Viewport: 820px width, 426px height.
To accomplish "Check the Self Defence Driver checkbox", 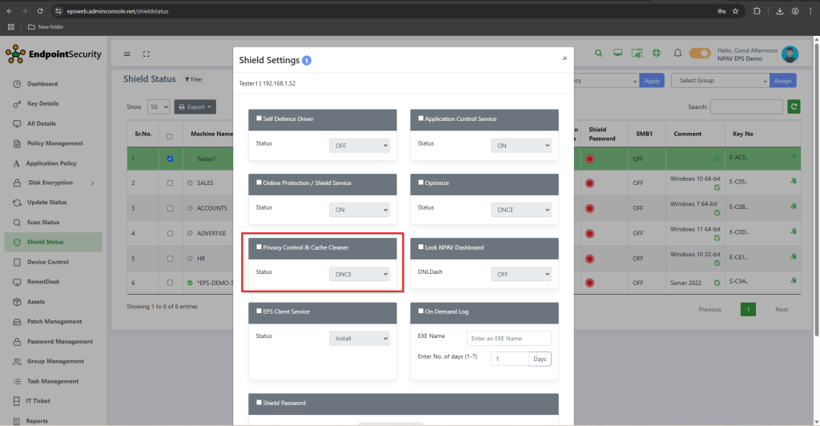I will click(x=259, y=119).
